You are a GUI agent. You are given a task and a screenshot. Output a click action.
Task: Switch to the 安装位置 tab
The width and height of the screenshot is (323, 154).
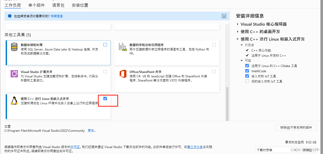point(80,5)
